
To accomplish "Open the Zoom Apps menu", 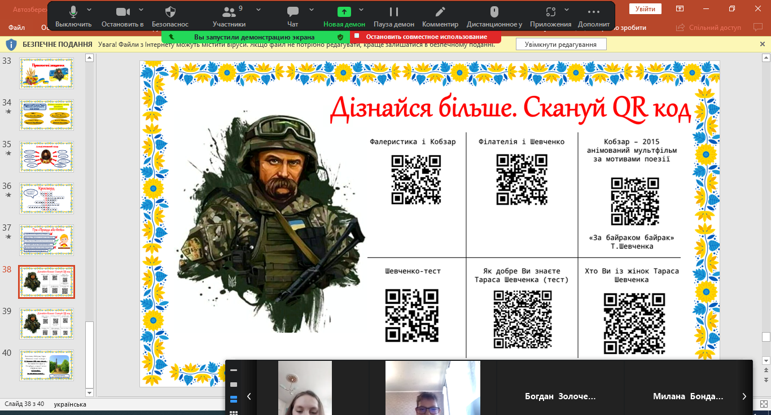I will 550,16.
